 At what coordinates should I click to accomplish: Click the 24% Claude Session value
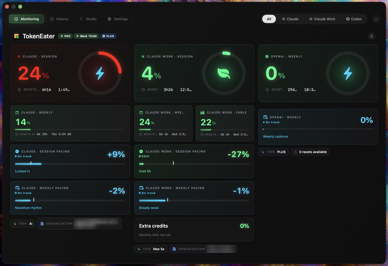click(34, 73)
